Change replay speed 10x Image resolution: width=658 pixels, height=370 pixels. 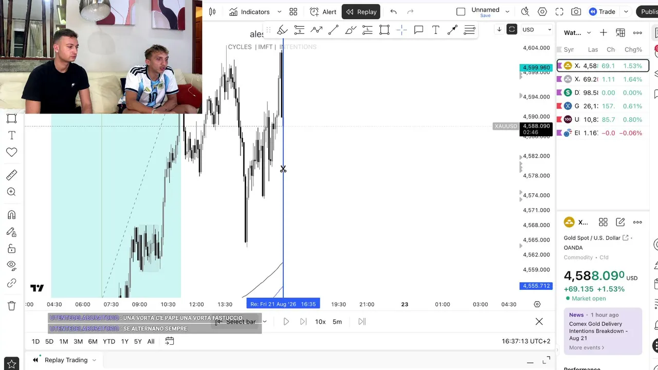click(x=320, y=322)
